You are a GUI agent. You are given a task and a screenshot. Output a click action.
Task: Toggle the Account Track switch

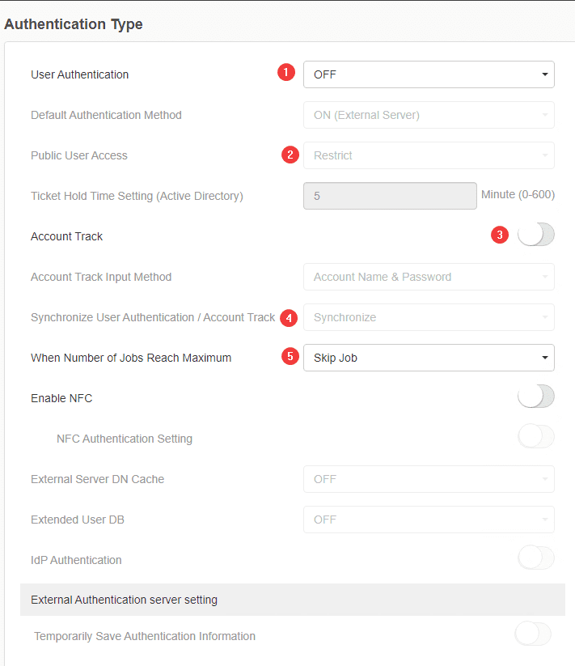535,235
